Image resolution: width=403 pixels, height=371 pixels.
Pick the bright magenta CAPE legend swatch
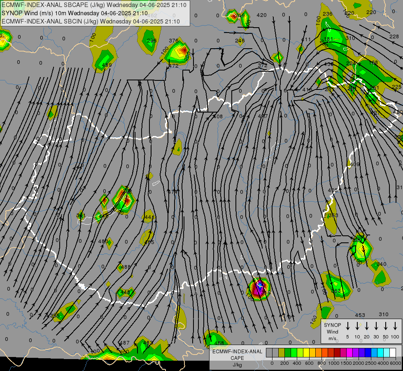pyautogui.click(x=349, y=353)
